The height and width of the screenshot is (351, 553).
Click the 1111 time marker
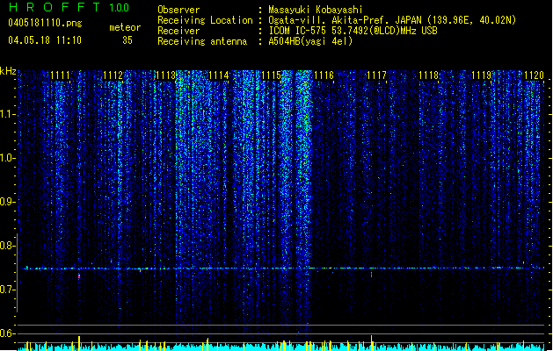click(x=60, y=75)
